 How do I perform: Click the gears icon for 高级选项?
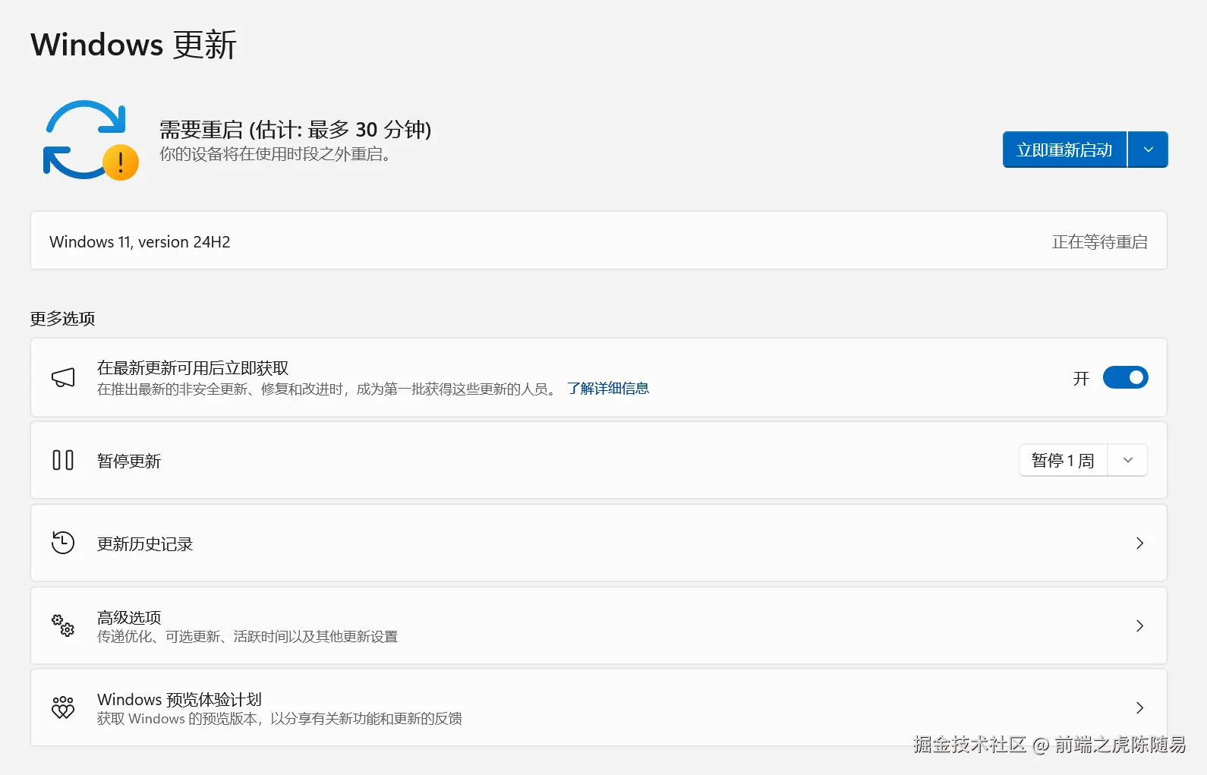63,625
